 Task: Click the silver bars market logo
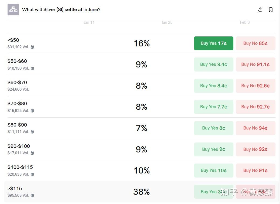[x=13, y=10]
